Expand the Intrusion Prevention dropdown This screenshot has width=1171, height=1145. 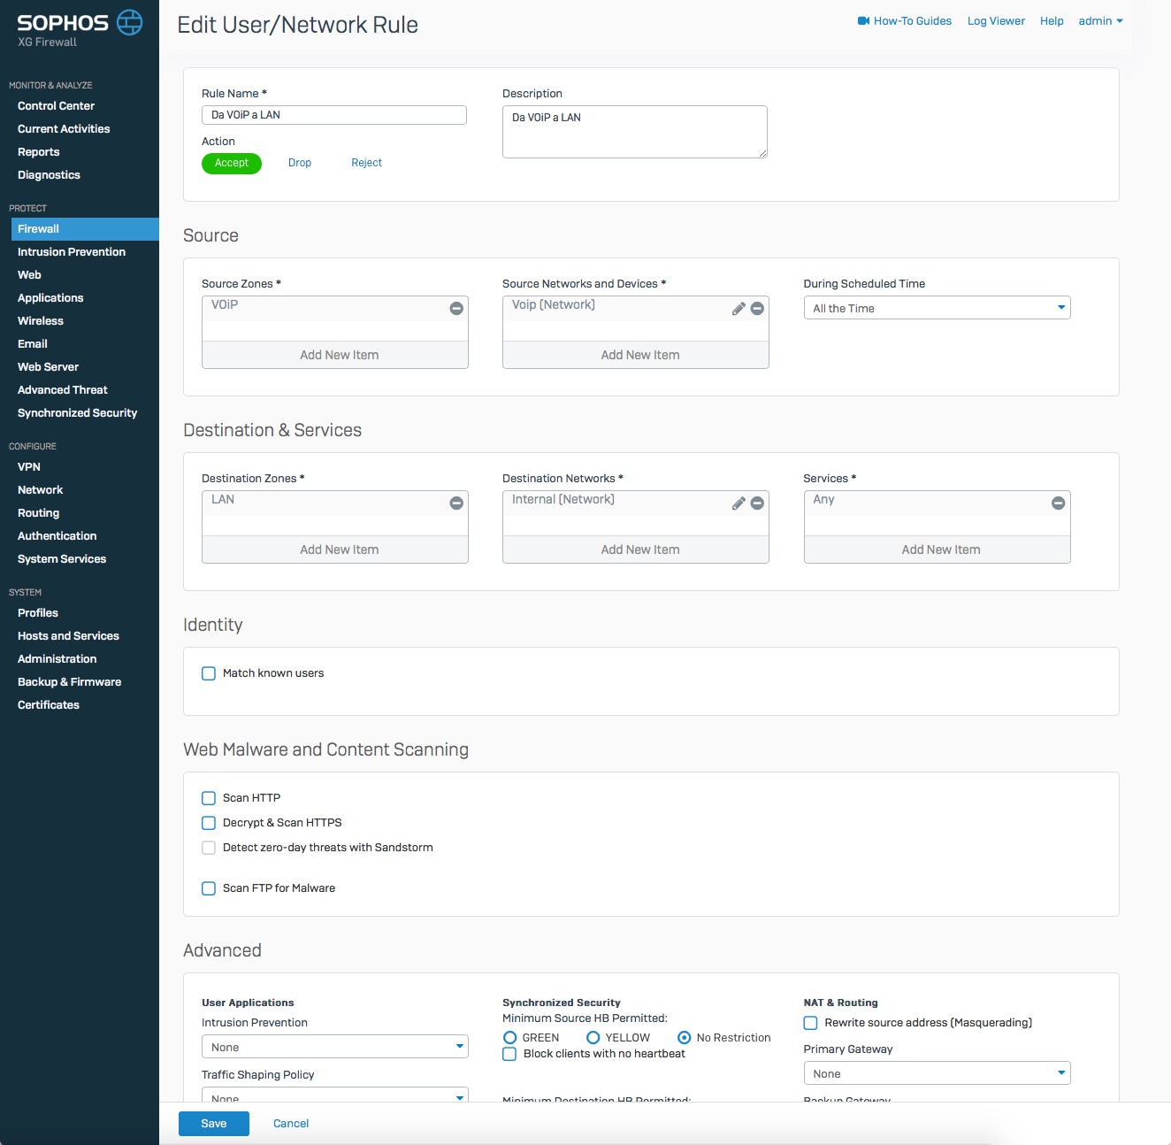click(334, 1047)
